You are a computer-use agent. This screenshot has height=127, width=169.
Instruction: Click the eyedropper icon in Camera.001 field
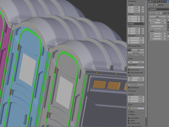click(143, 85)
